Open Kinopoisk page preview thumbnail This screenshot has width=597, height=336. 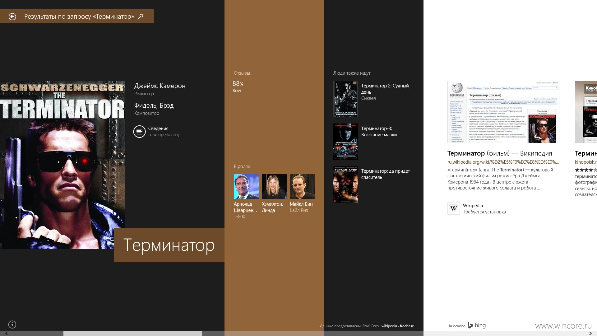click(586, 112)
